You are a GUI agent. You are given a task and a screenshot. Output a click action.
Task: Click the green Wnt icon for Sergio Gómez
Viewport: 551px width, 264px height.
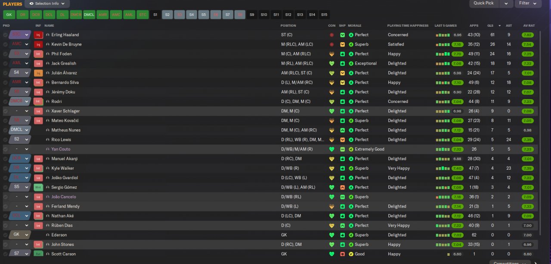coord(38,187)
